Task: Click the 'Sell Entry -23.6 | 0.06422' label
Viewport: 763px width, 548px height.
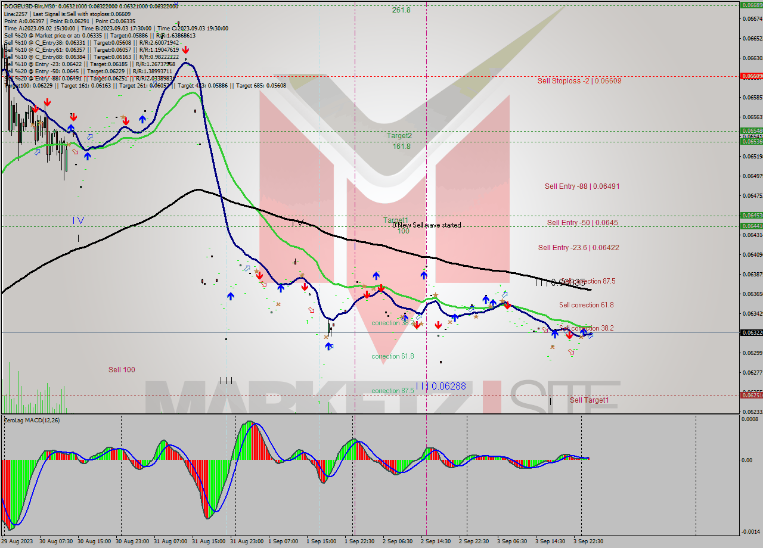Action: click(x=578, y=248)
